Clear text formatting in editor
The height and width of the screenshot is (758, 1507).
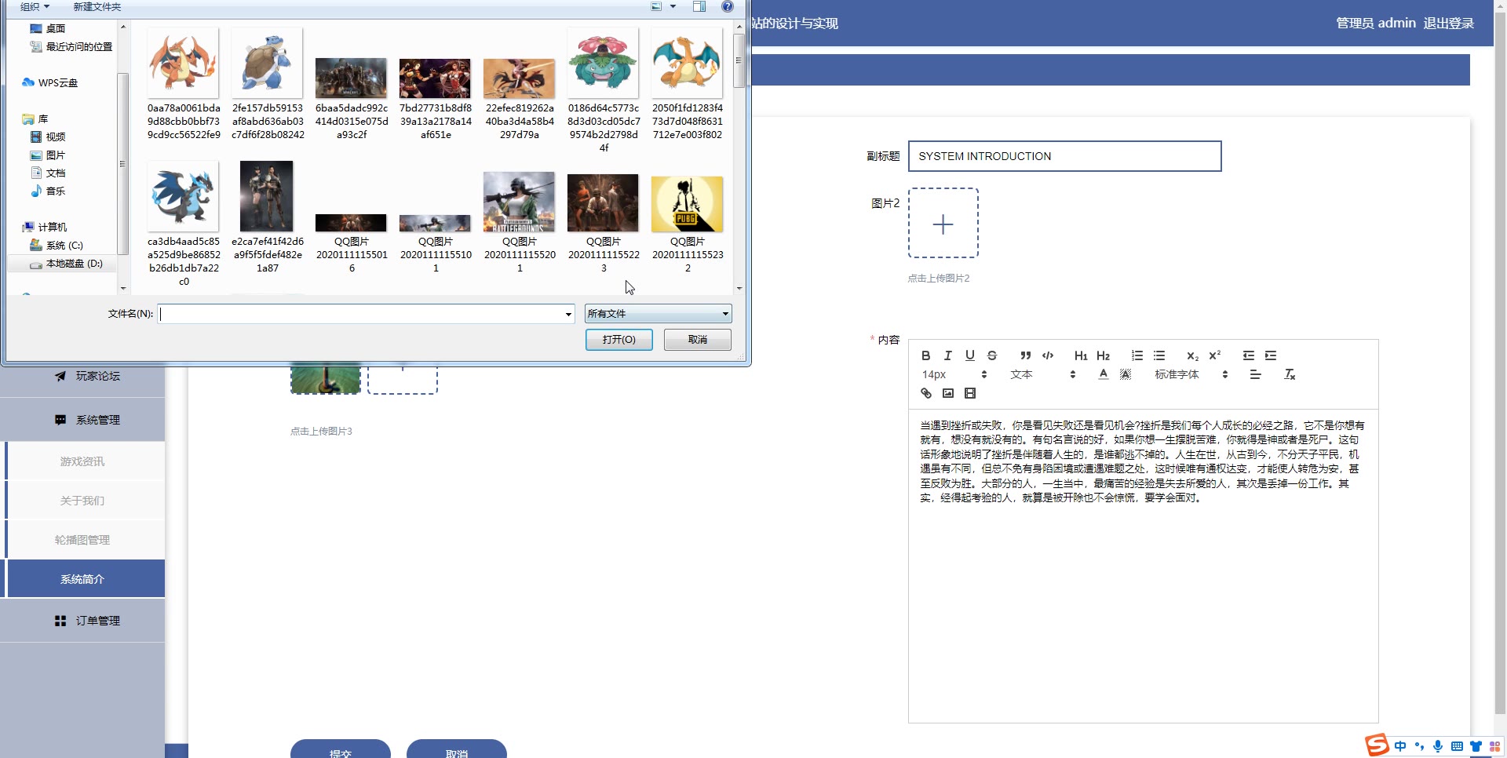(x=1289, y=374)
